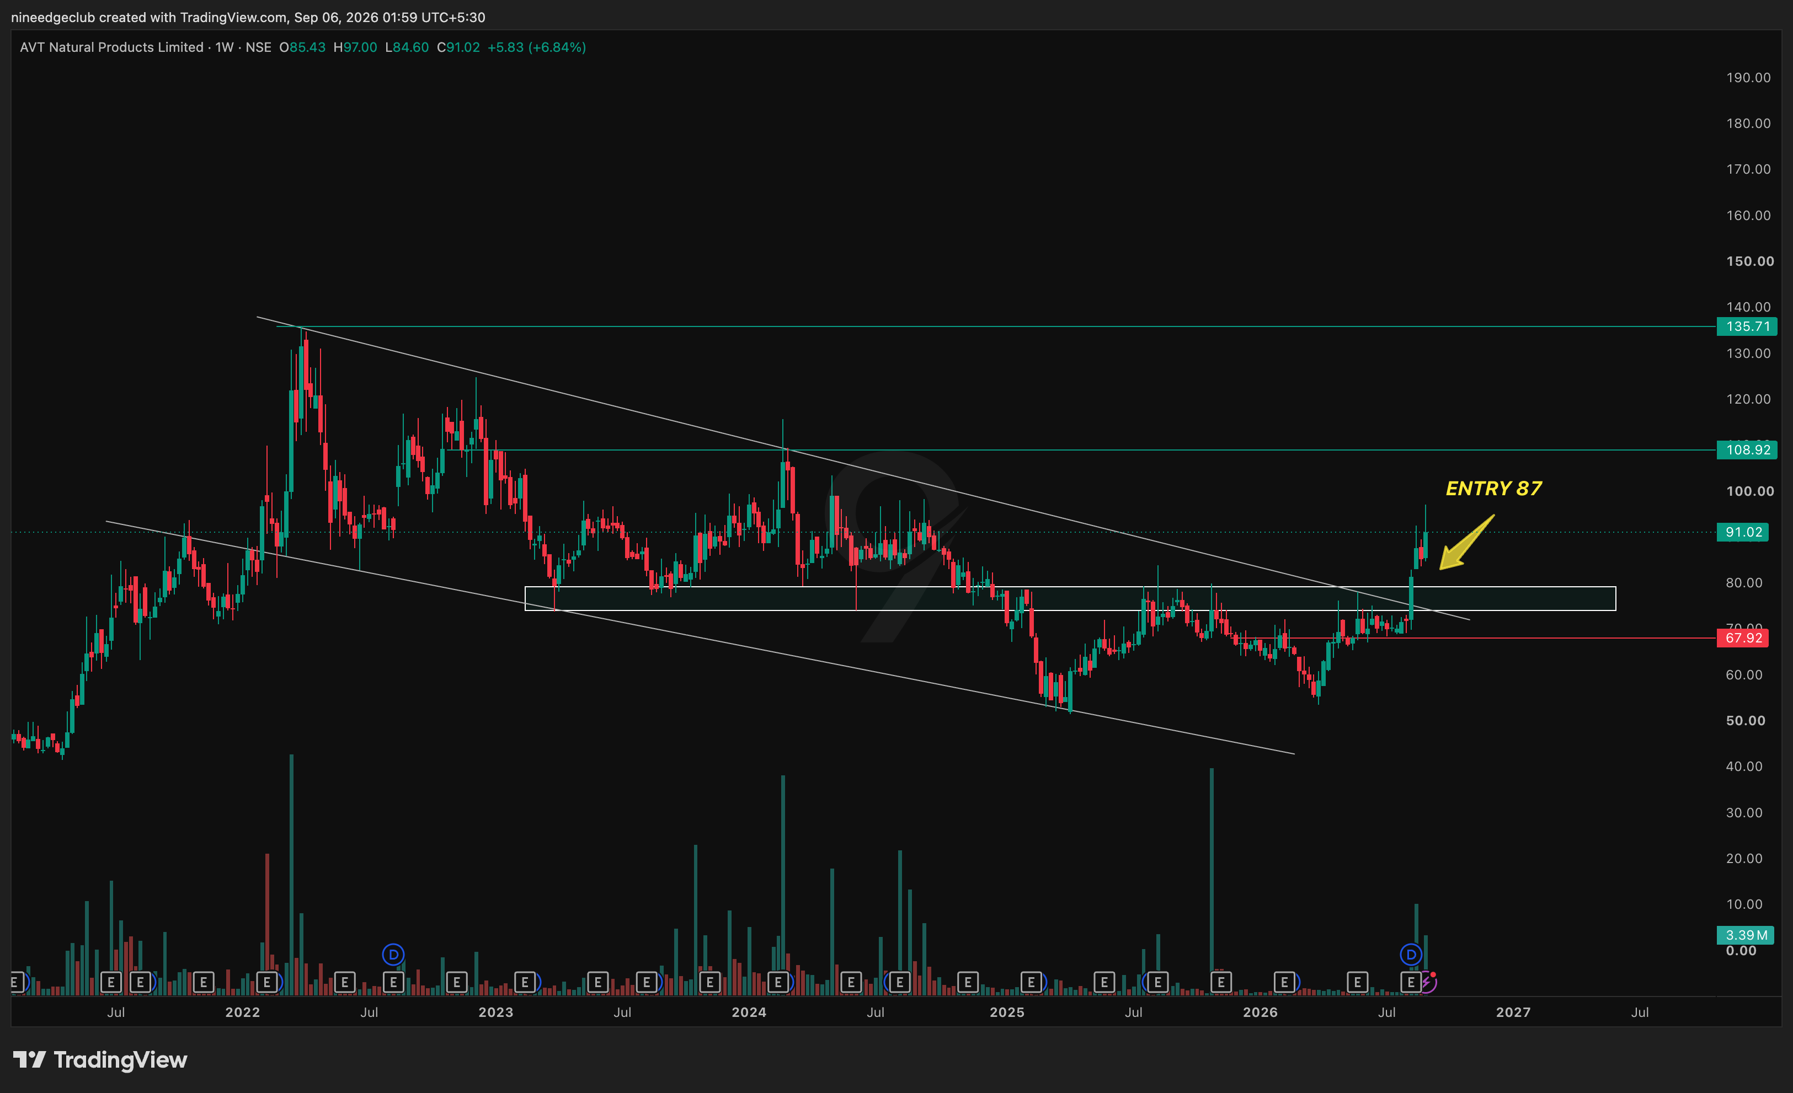Click the open value O85.43
1793x1093 pixels.
point(303,47)
